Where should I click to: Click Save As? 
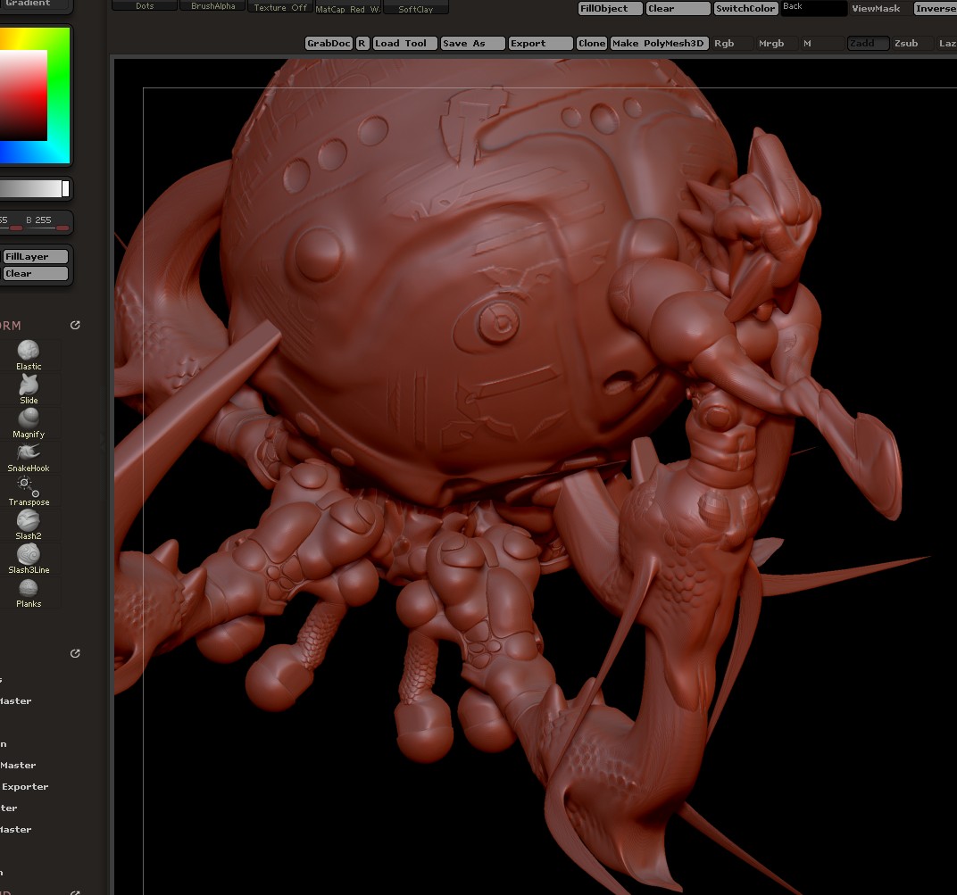pos(473,44)
